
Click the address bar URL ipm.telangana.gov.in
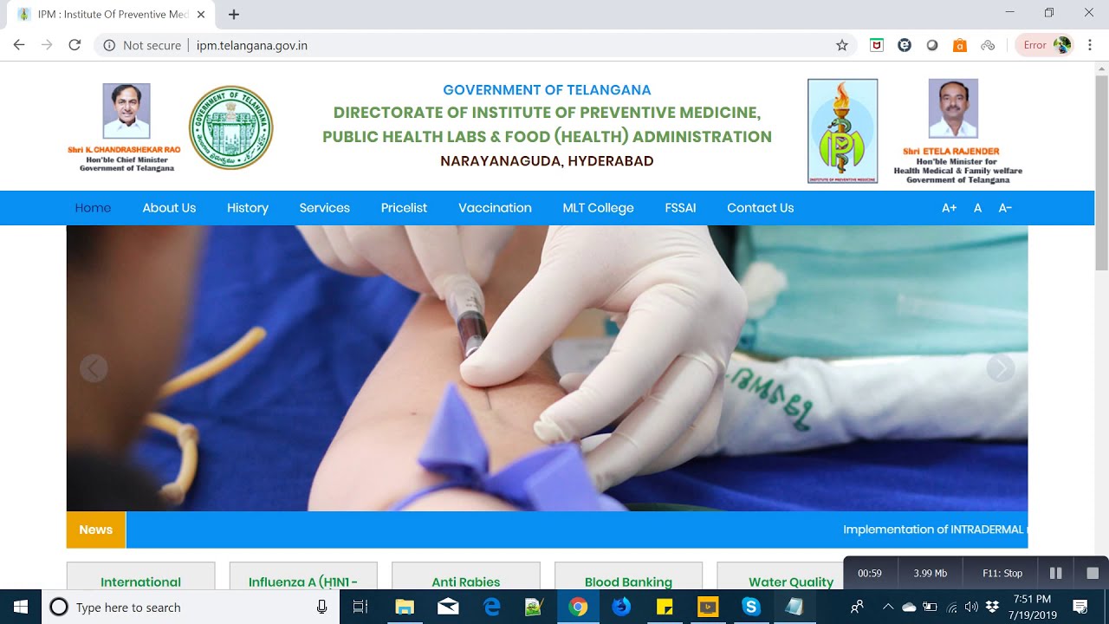(252, 45)
